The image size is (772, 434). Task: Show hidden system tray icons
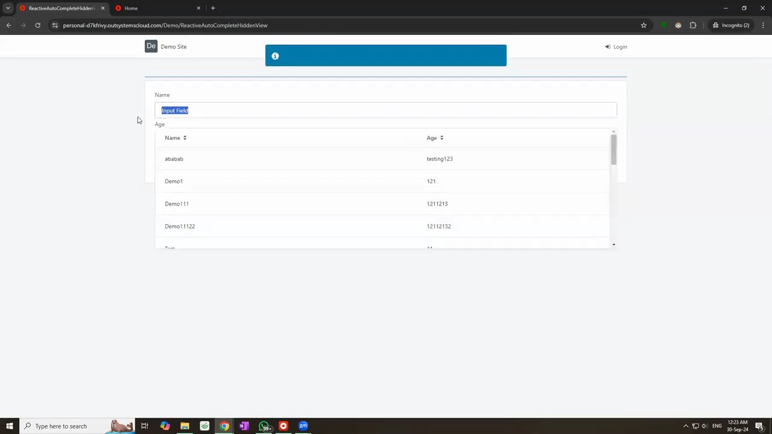685,426
